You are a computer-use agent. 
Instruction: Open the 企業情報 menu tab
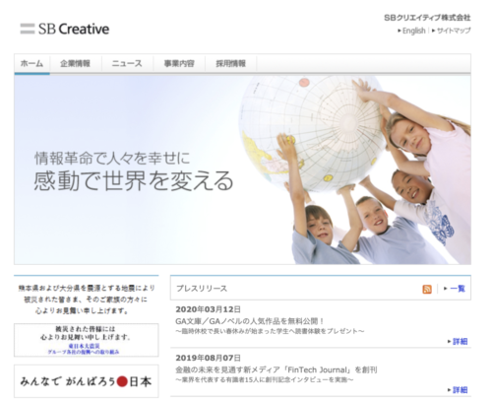75,64
